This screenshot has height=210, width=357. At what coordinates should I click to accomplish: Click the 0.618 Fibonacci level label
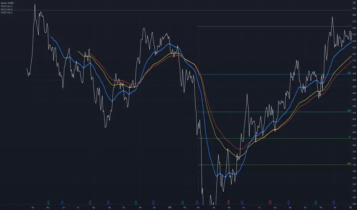pyautogui.click(x=349, y=111)
